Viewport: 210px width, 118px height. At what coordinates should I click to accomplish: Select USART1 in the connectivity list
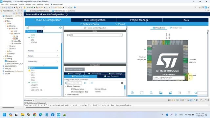click(34, 83)
